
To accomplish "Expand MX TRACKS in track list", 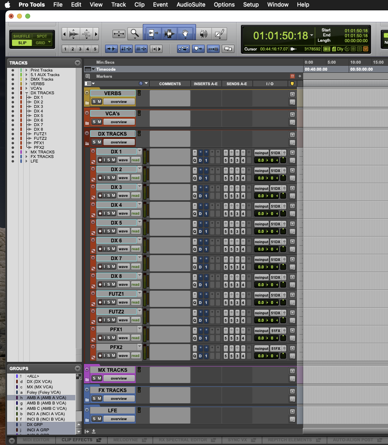I will click(26, 152).
